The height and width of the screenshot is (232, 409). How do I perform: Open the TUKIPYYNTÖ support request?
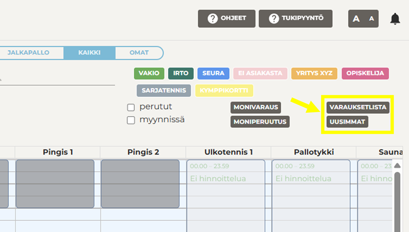coord(296,18)
